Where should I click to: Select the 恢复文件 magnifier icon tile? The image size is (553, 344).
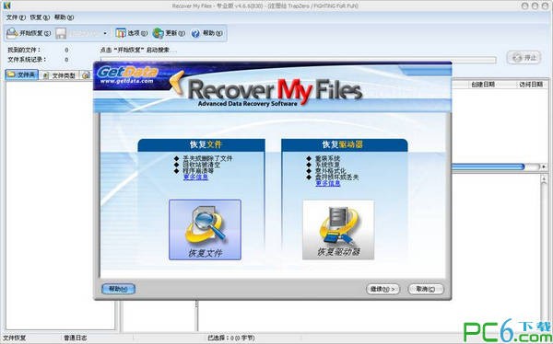[205, 230]
